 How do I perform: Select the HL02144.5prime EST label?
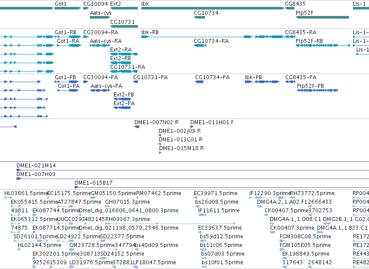click(39, 246)
